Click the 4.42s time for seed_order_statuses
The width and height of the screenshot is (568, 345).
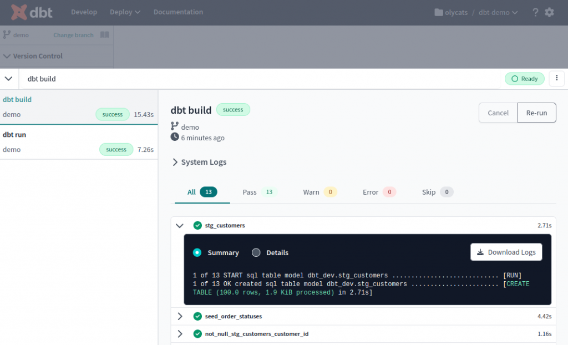point(545,316)
